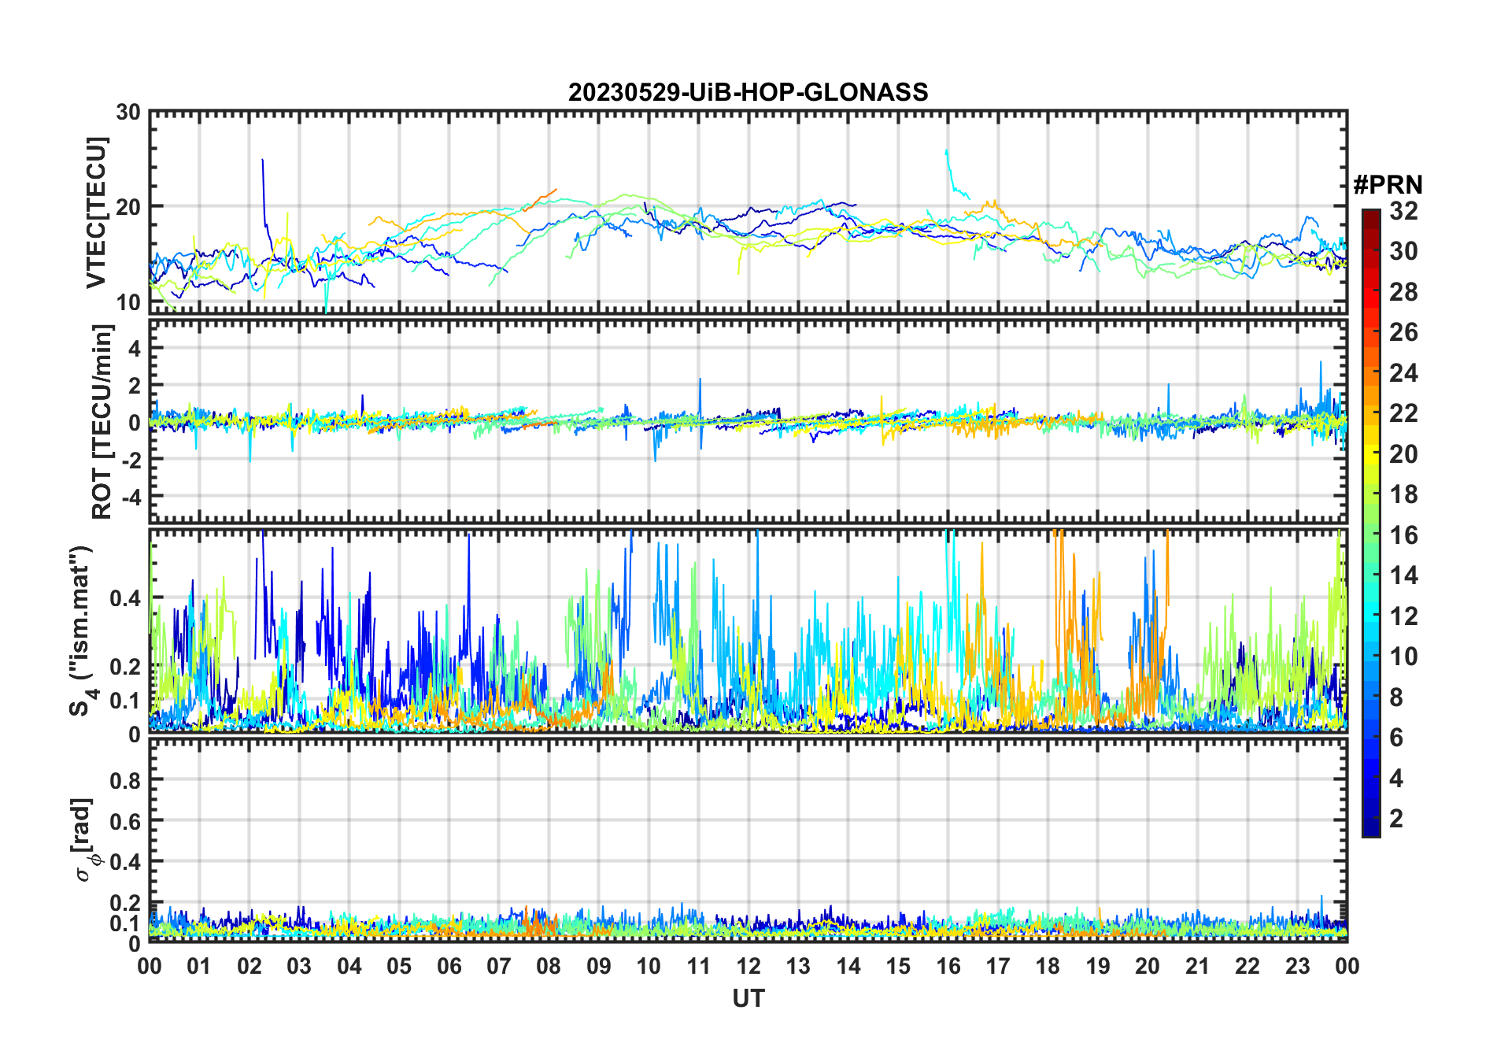Screen dimensions: 1497x1047
Task: Select PRN colorbar tick label 14
Action: click(1403, 575)
